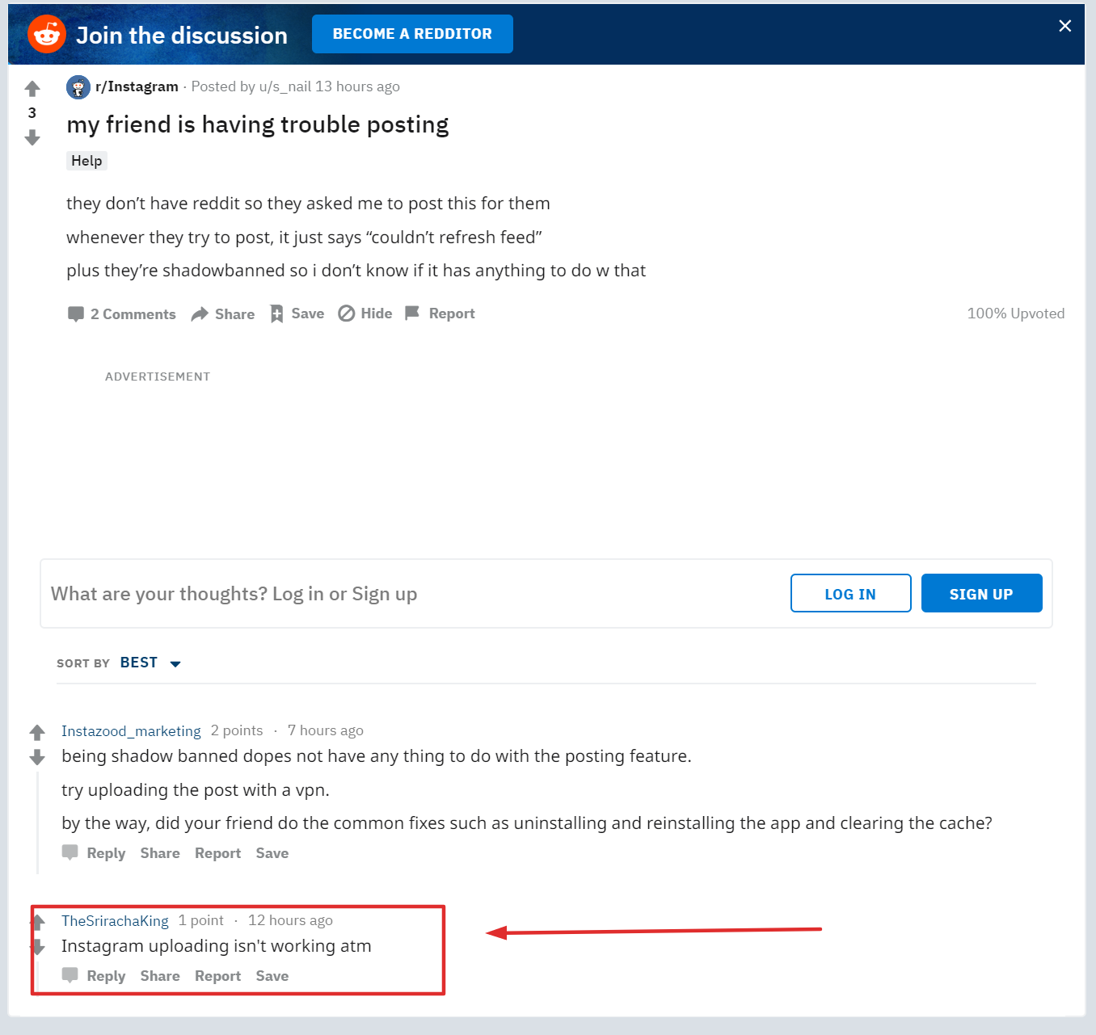Click the '12 hours ago' comment timestamp

(x=290, y=920)
